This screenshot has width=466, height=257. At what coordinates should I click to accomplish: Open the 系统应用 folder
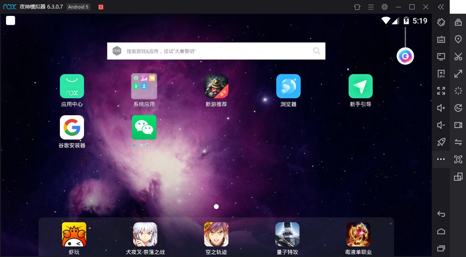coord(144,86)
